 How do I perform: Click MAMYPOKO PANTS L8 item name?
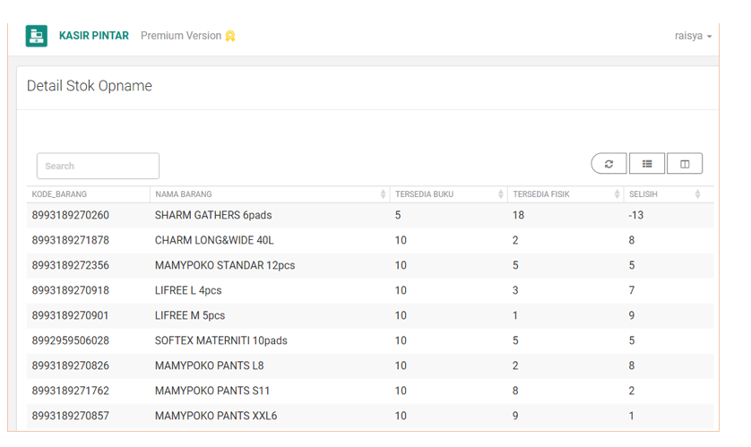click(210, 365)
